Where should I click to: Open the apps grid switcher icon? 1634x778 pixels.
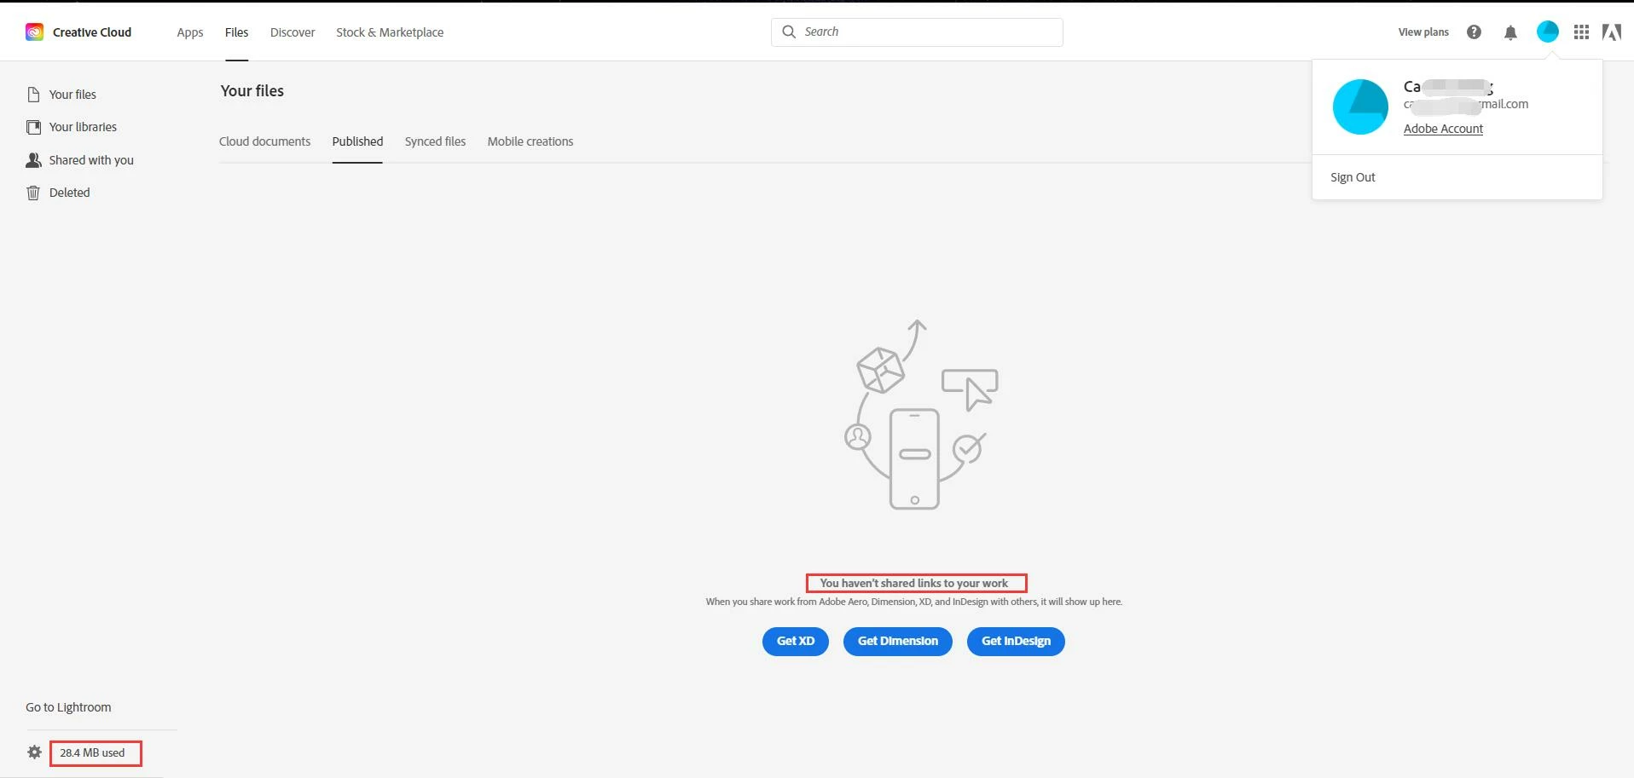(1581, 32)
